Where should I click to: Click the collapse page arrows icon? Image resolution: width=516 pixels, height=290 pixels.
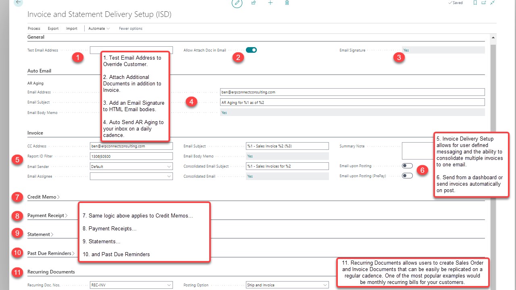pos(493,3)
